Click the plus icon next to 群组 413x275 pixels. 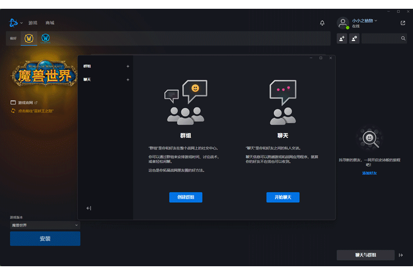click(128, 67)
